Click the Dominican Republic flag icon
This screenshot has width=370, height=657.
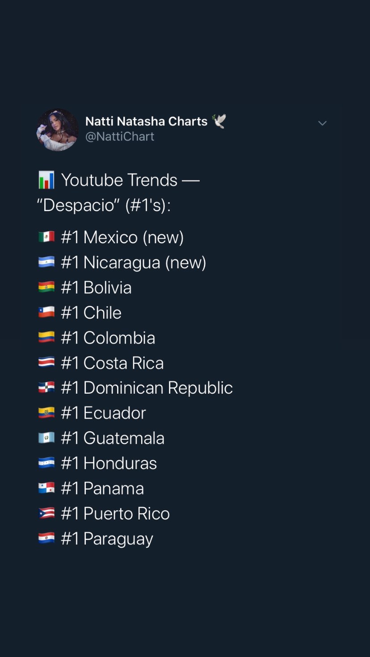click(x=46, y=387)
